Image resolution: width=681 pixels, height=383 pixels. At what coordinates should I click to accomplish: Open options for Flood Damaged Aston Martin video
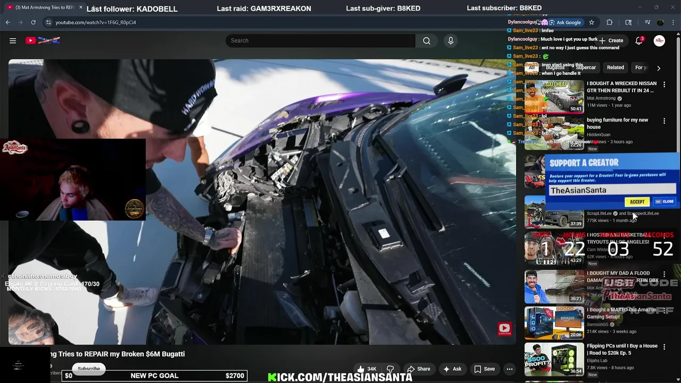pyautogui.click(x=664, y=274)
